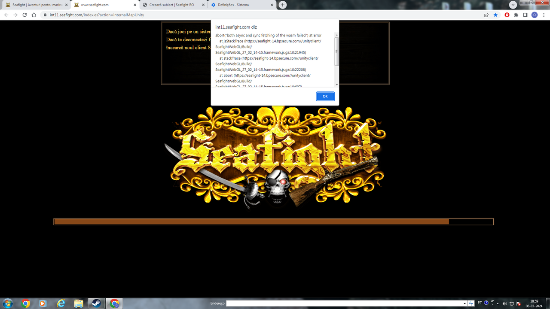This screenshot has width=550, height=309.
Task: Click the Show Desktop strip
Action: (547, 303)
